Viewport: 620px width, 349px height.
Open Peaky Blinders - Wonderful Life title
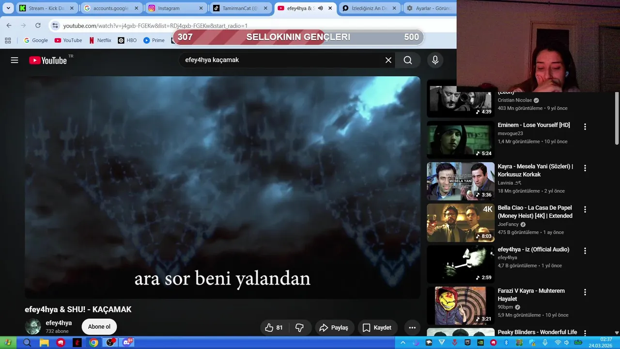click(537, 332)
